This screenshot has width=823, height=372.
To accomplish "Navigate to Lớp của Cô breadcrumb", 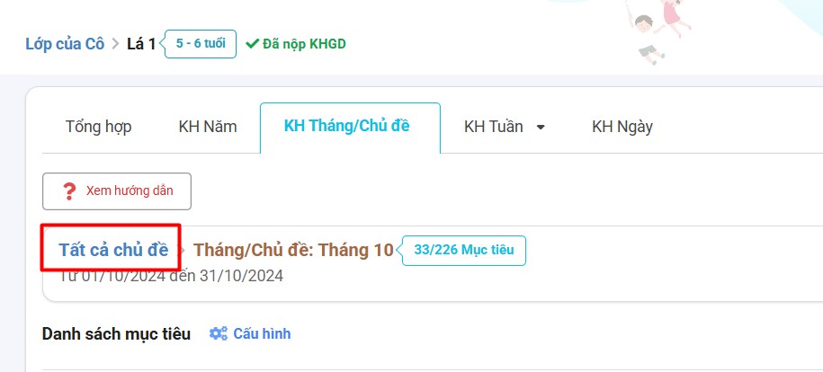I will tap(65, 43).
